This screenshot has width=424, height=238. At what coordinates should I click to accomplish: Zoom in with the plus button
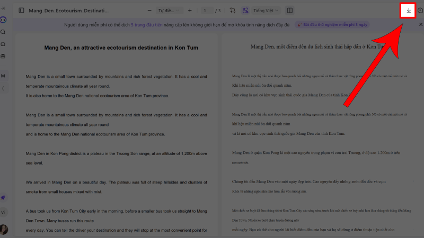pos(190,11)
